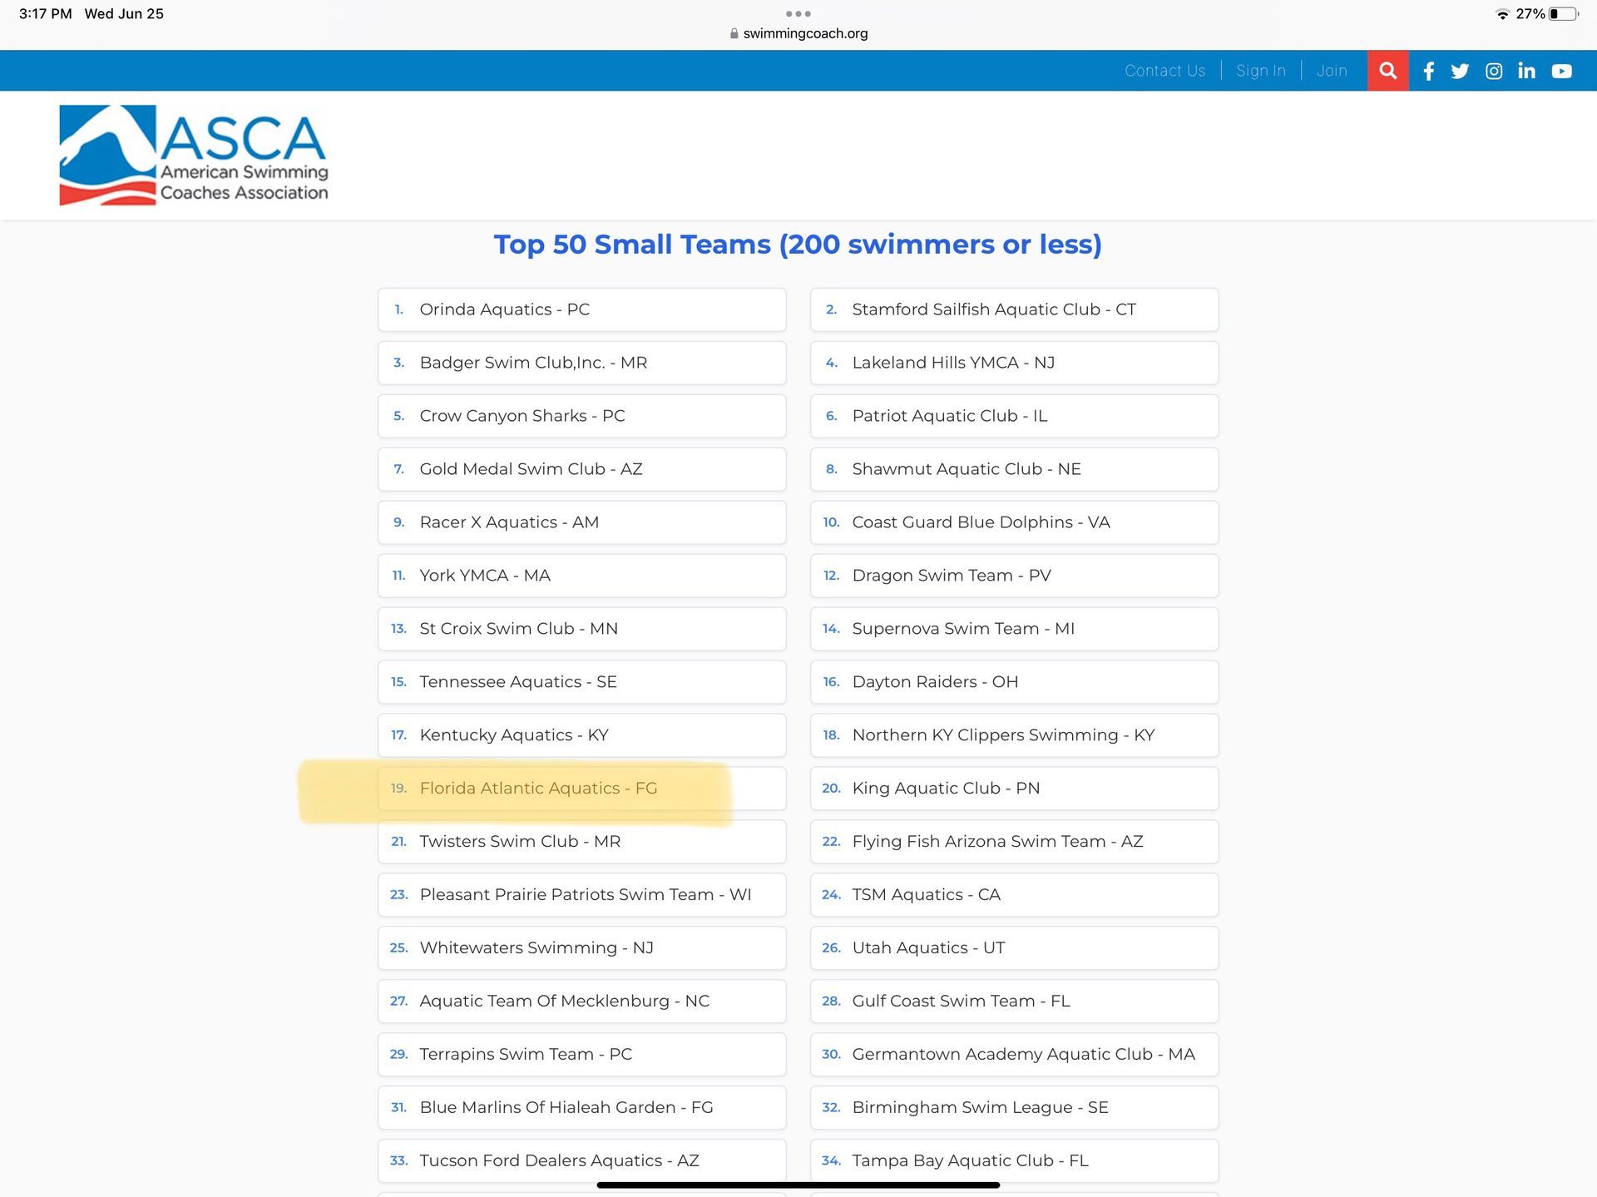This screenshot has height=1197, width=1597.
Task: Select Pleasant Prairie Patriots Swim Team - WI
Action: pyautogui.click(x=581, y=895)
